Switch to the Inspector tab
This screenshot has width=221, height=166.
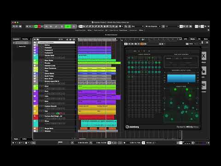pos(16,39)
